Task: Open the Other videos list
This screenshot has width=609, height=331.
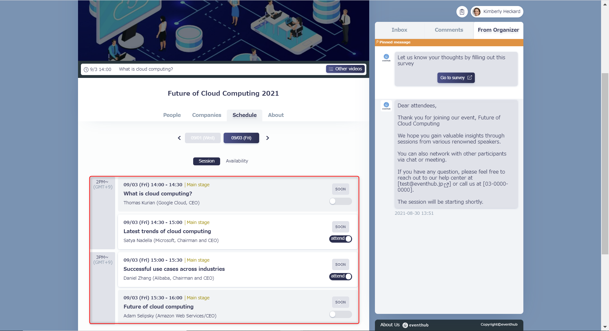Action: click(345, 69)
